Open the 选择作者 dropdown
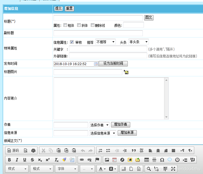Screen dimensions: 203x174 (x=99, y=125)
